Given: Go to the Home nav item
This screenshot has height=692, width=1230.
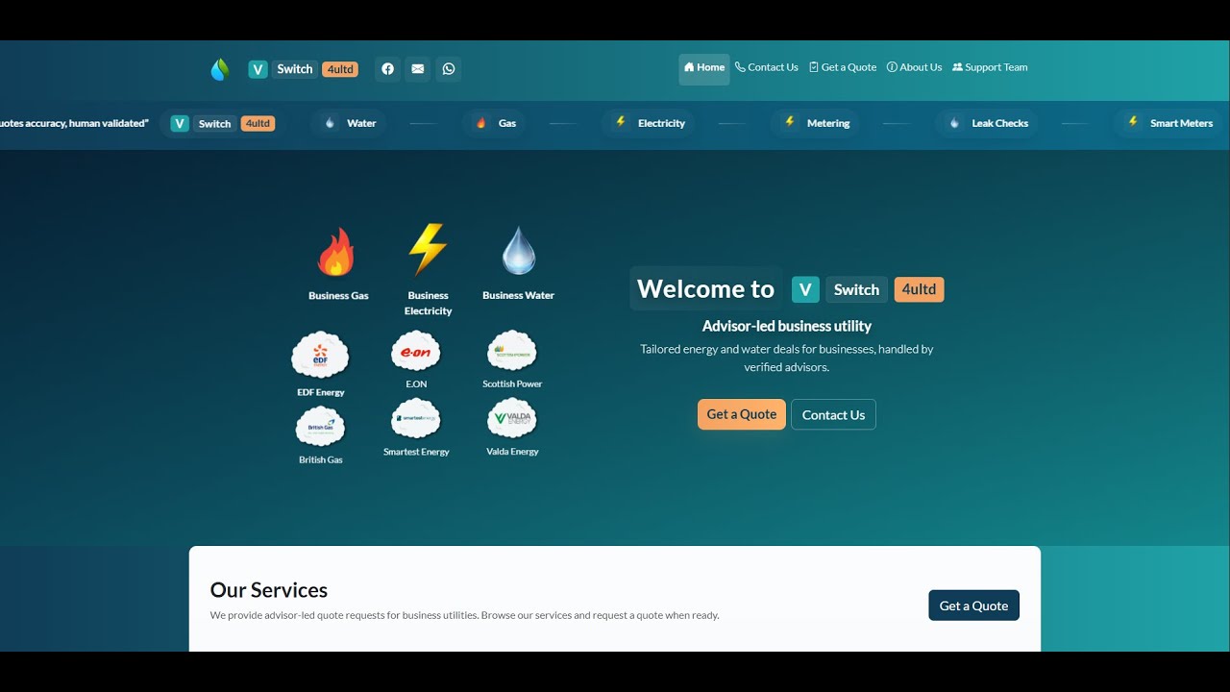Looking at the screenshot, I should [704, 67].
